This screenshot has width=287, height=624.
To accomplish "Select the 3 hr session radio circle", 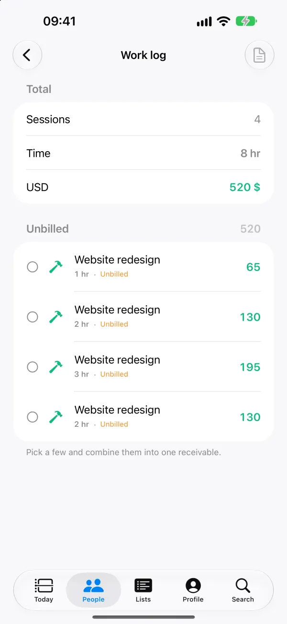I will [33, 367].
